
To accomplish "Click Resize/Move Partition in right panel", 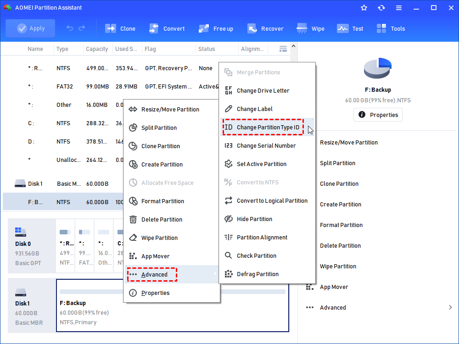I will [349, 143].
